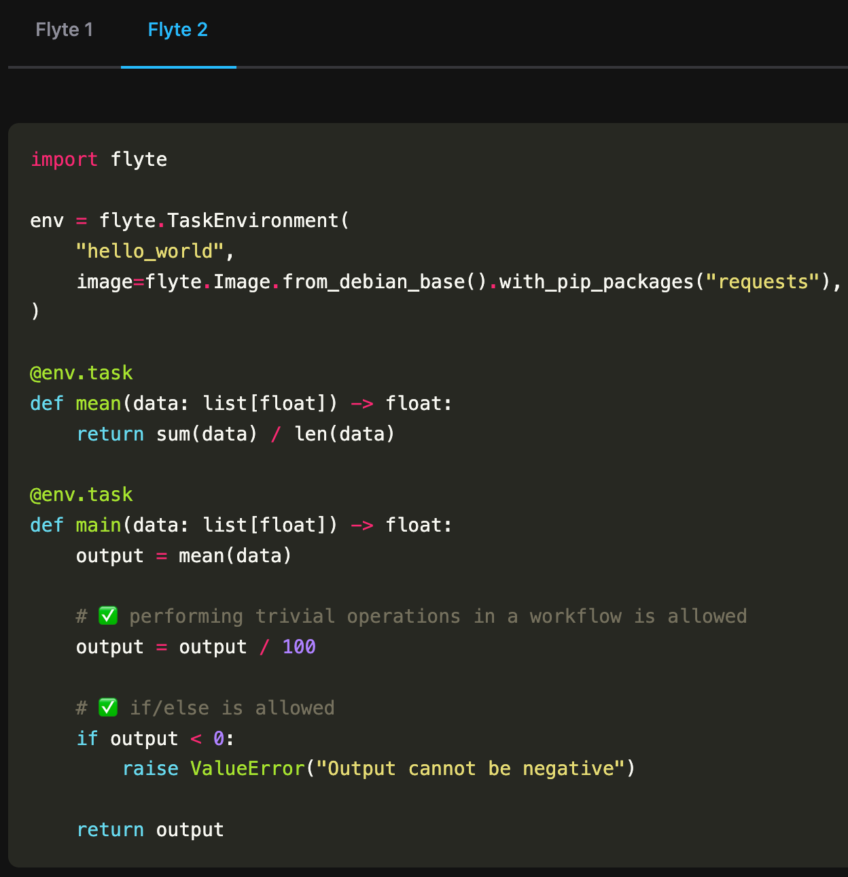Screen dimensions: 848x877
Task: Click the 'import flyte' code line
Action: 99,159
